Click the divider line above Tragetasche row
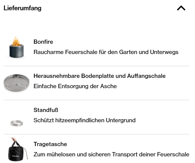The image size is (195, 163). coord(96,134)
